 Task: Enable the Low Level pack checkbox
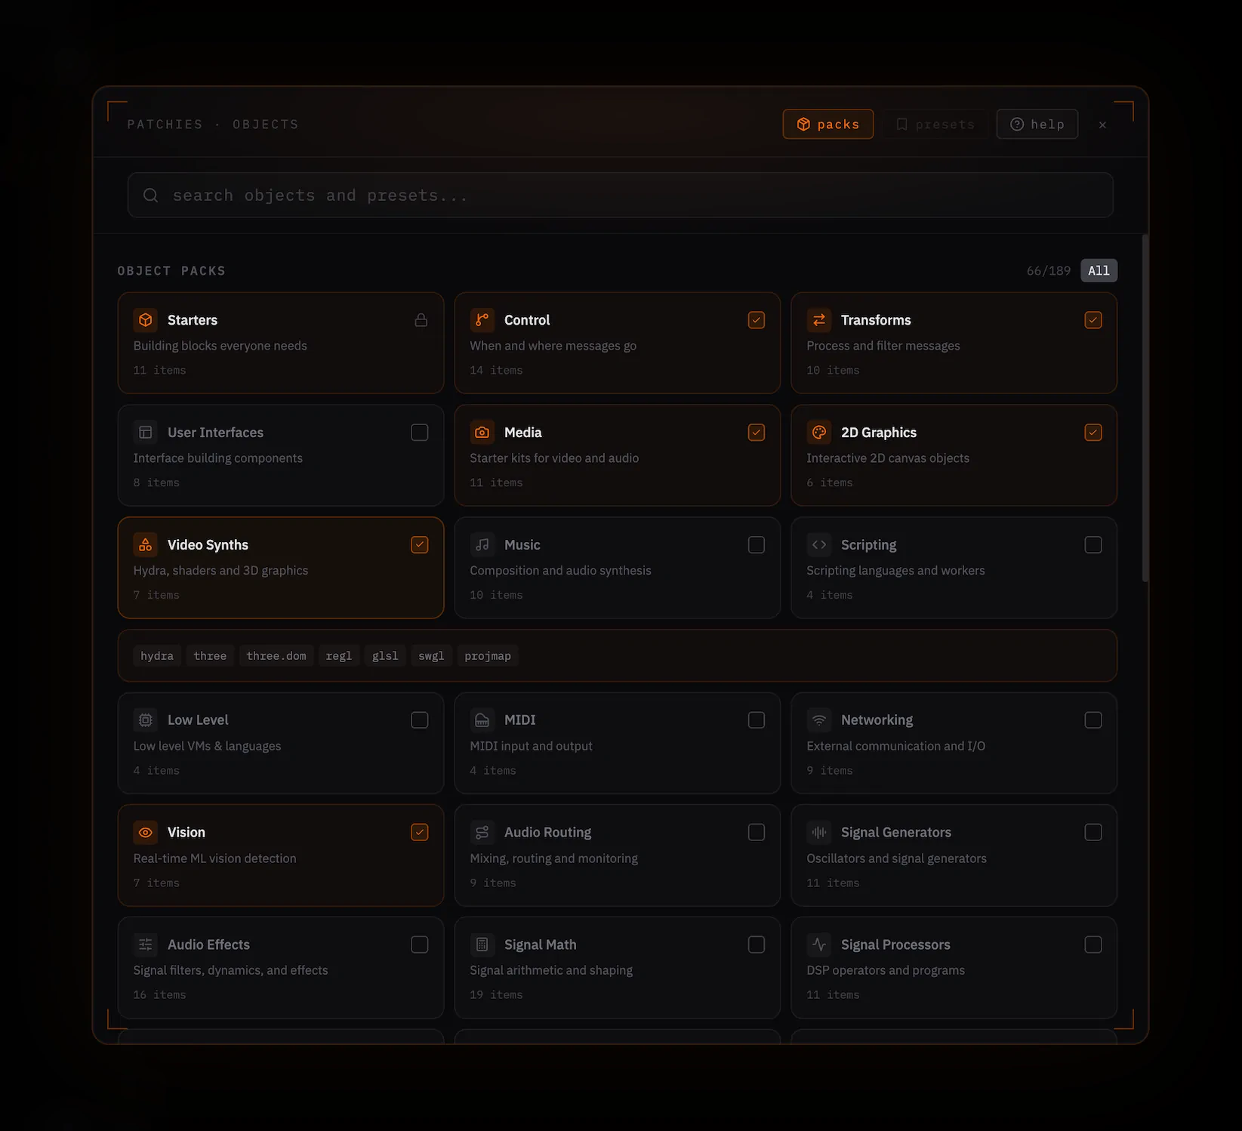click(419, 720)
